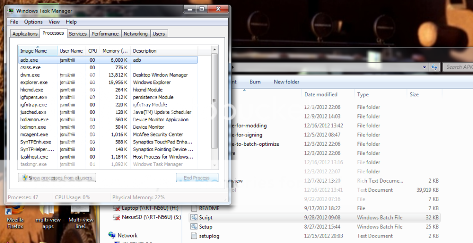
Task: Sort processes by Memory column
Action: [x=115, y=51]
